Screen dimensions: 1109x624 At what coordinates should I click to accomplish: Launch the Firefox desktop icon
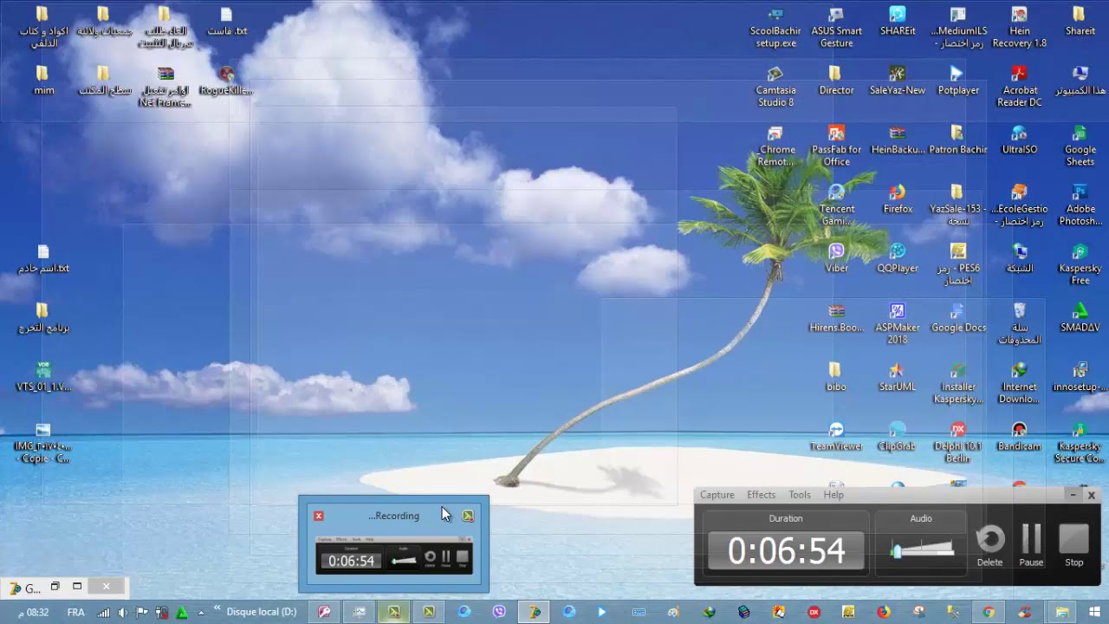[898, 198]
